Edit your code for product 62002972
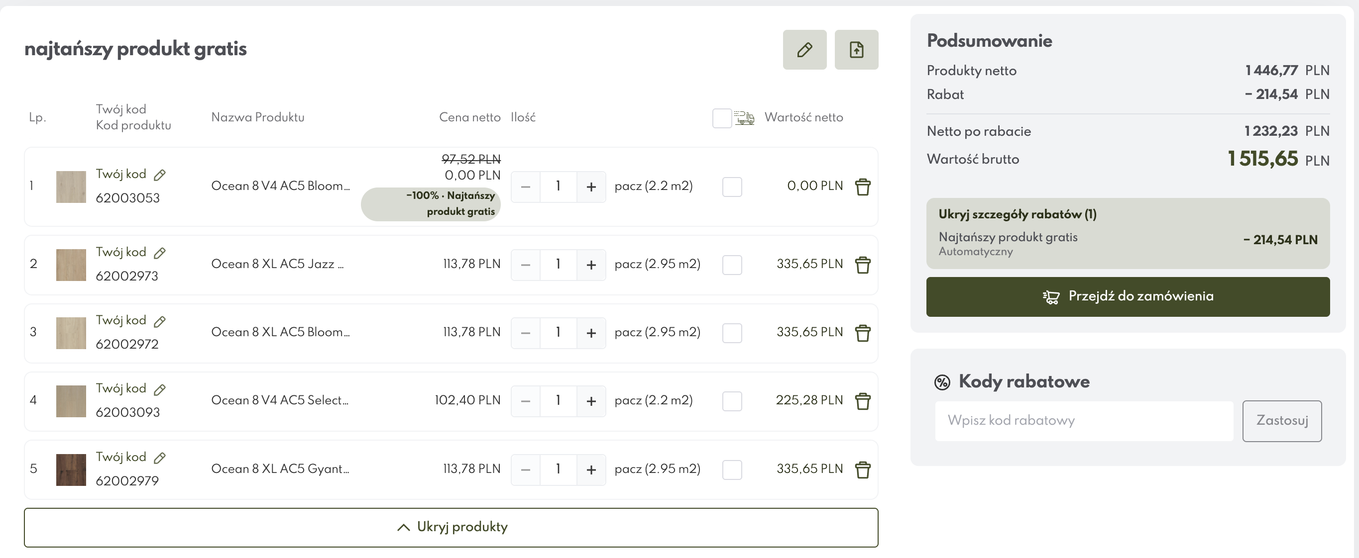 tap(160, 321)
